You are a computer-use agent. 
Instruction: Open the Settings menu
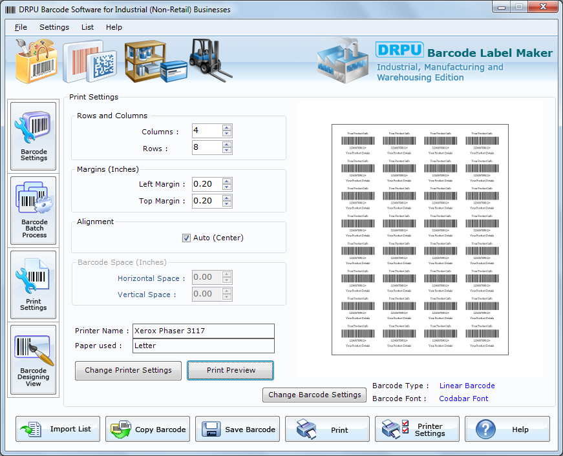click(x=54, y=27)
